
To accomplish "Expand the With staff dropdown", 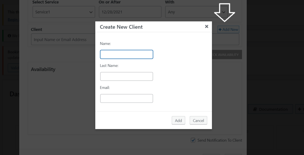I will [x=197, y=12].
